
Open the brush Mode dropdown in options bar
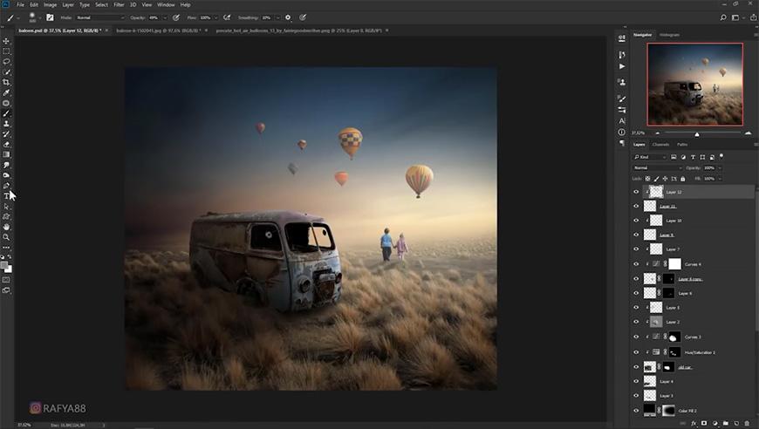tap(99, 17)
